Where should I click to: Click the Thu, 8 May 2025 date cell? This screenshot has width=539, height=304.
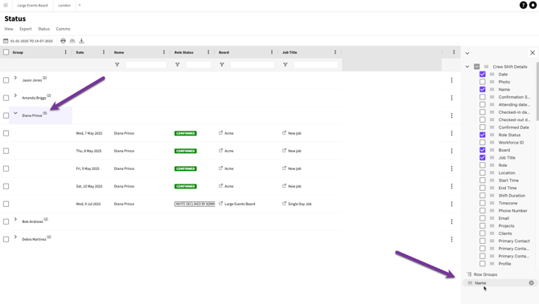[x=88, y=151]
